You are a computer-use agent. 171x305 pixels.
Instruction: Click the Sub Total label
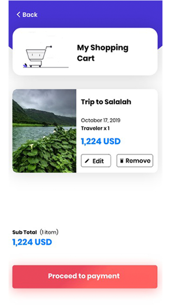pyautogui.click(x=24, y=232)
